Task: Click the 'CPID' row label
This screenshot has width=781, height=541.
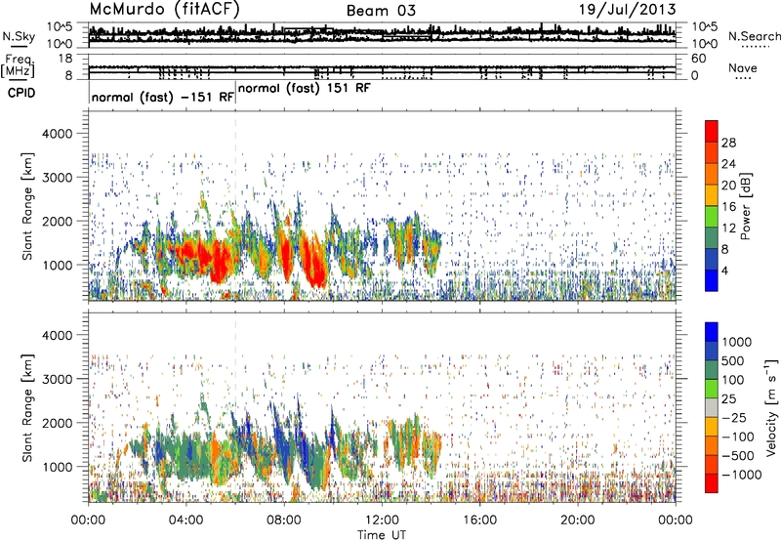Action: (x=21, y=93)
